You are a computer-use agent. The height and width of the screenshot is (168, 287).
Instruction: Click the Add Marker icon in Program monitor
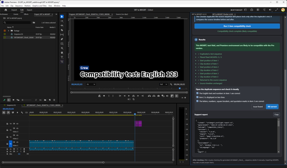pyautogui.click(x=104, y=96)
